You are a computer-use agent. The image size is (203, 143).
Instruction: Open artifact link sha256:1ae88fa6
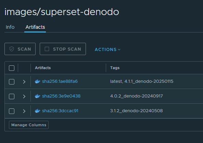pos(60,81)
